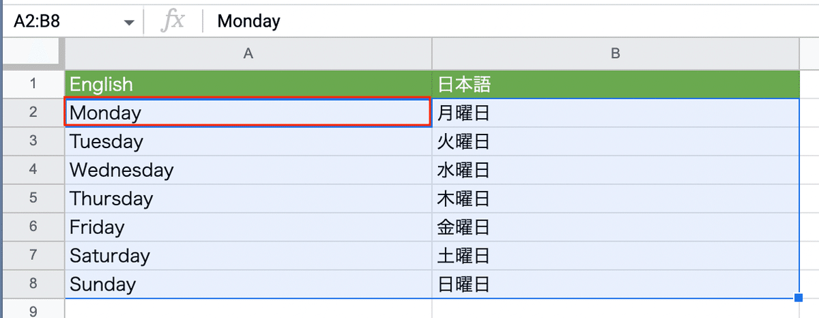
Task: Click the fx function icon
Action: pyautogui.click(x=173, y=21)
